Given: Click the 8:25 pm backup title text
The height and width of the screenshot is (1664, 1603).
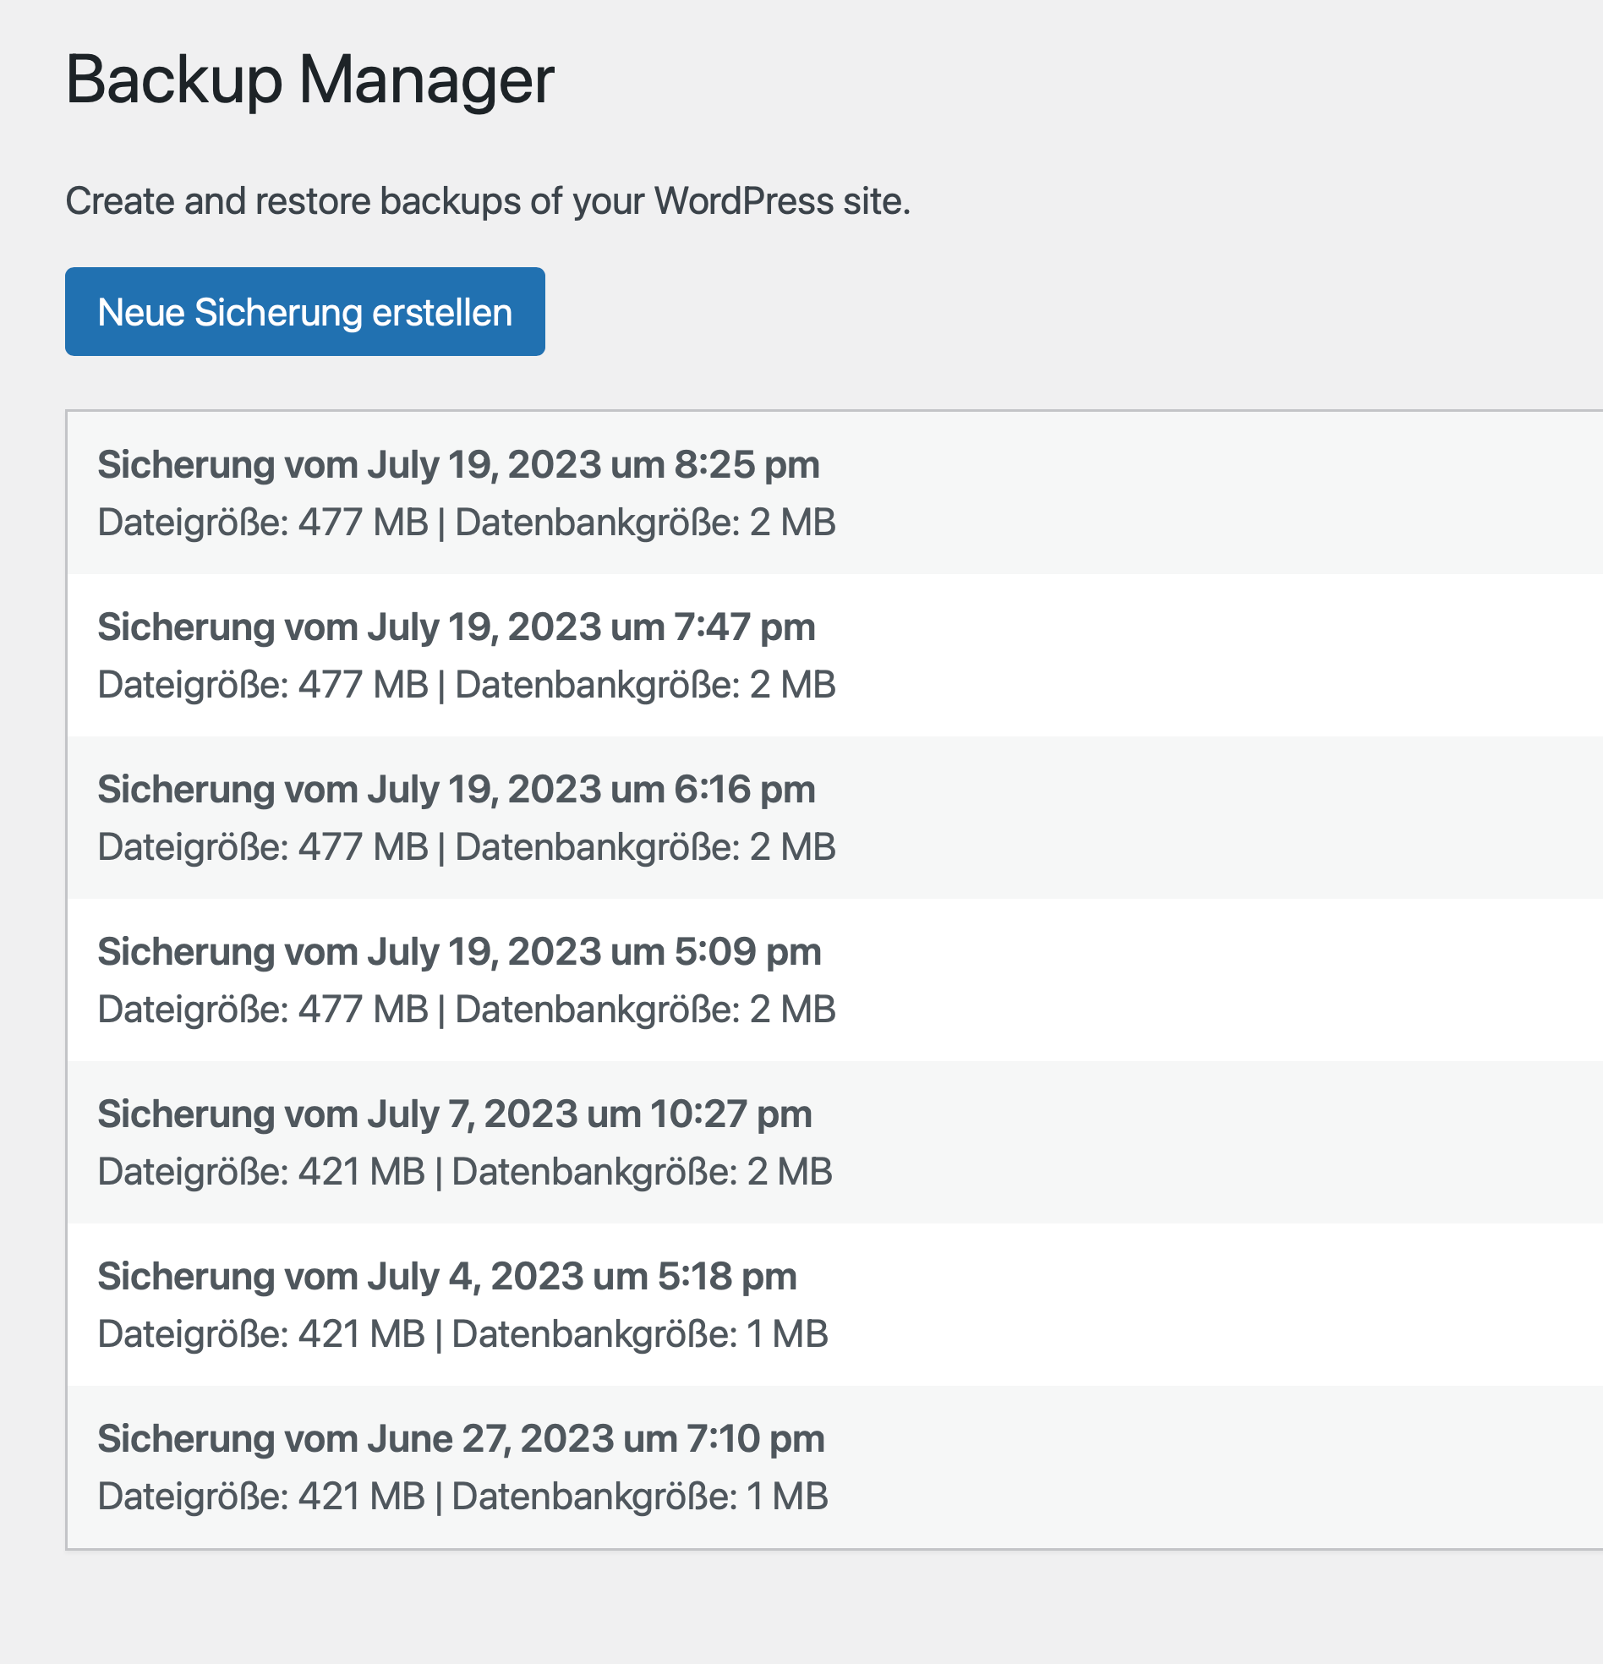Looking at the screenshot, I should pos(458,465).
